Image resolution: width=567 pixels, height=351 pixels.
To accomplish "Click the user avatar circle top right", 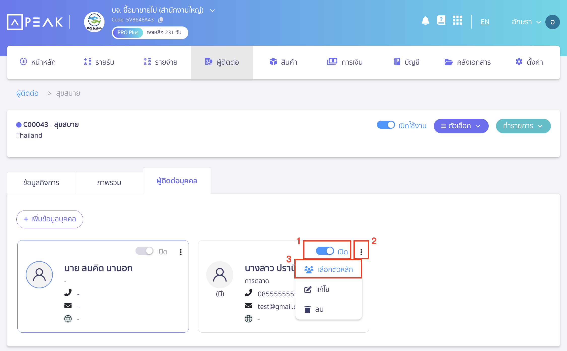I will pyautogui.click(x=552, y=22).
